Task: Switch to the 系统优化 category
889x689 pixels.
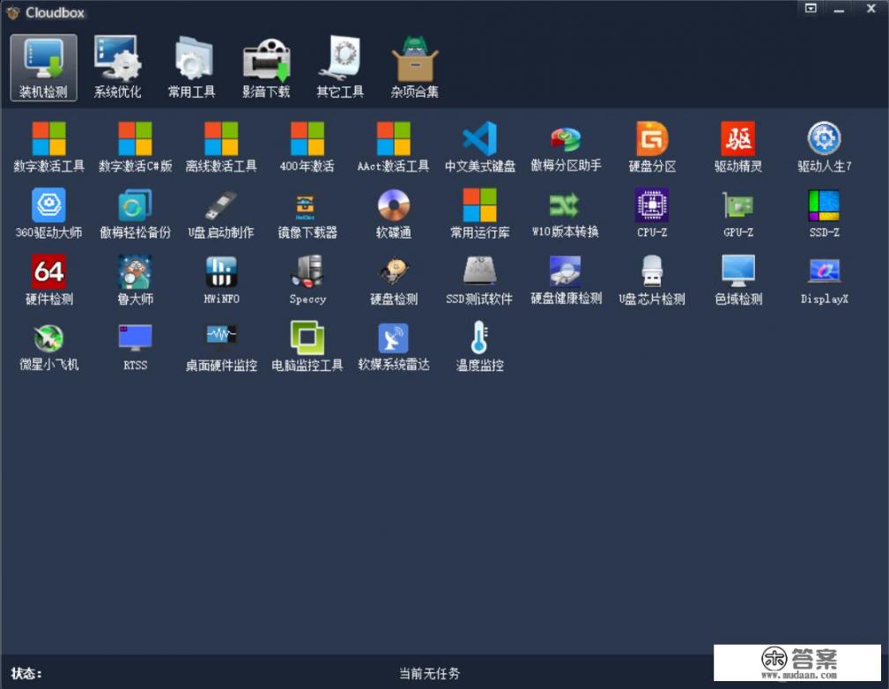Action: (119, 66)
